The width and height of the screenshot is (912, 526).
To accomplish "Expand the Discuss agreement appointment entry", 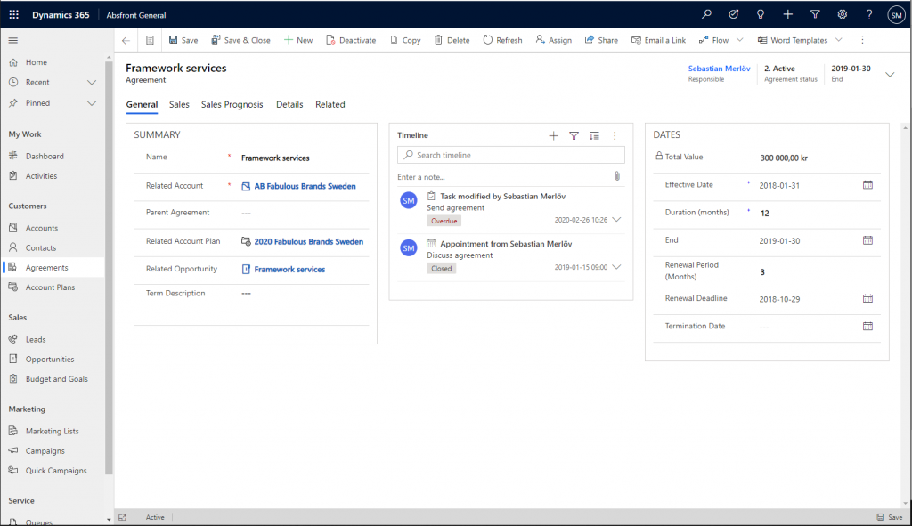I will coord(616,267).
